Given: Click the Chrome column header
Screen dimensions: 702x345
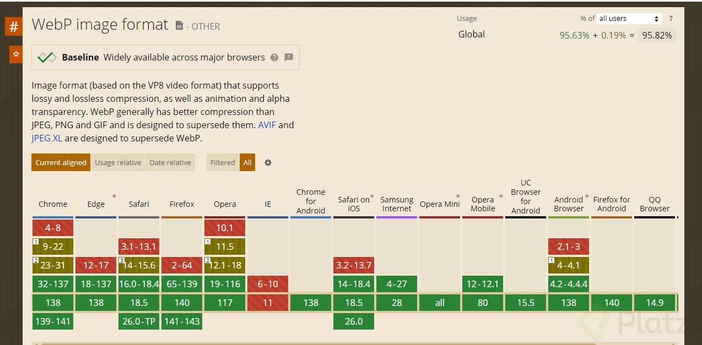Looking at the screenshot, I should 53,204.
